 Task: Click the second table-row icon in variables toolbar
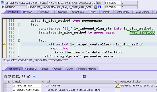(x=14, y=77)
